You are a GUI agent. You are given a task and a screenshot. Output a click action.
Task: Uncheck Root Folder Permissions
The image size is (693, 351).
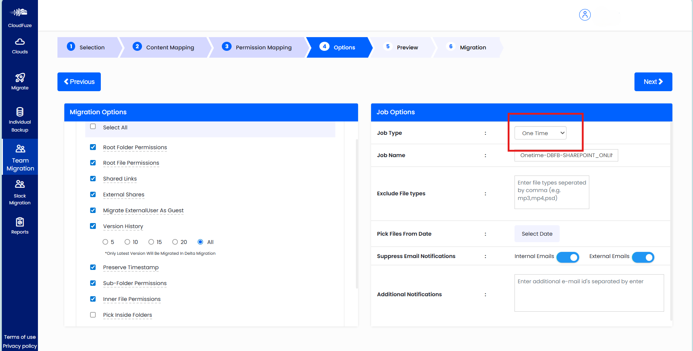[93, 147]
